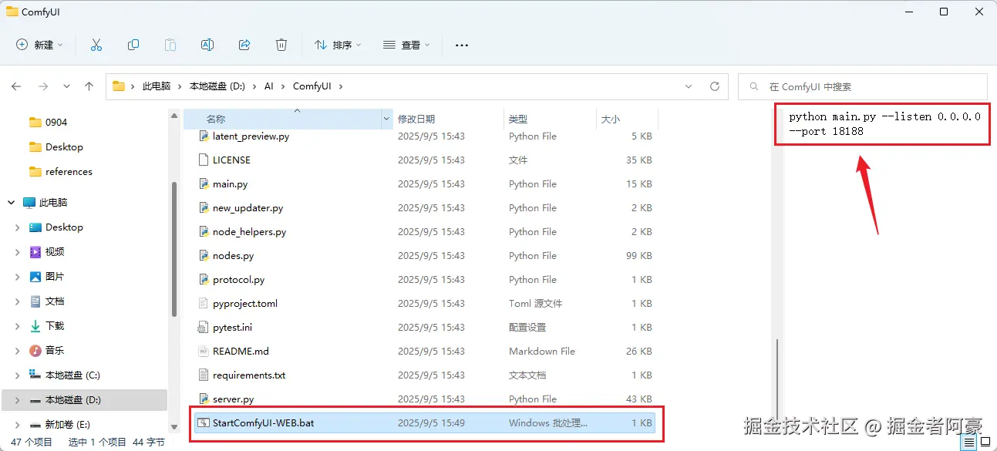Expand the 文档 tree node
Screen dimensions: 997x451
click(x=18, y=301)
